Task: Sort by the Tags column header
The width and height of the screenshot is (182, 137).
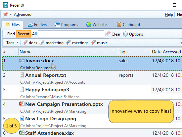Action: coord(134,52)
